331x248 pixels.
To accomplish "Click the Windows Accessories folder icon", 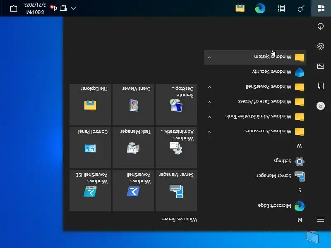I will [299, 132].
